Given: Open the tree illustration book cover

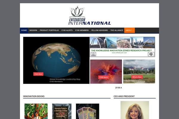Looking at the screenshot, I should point(36,111).
